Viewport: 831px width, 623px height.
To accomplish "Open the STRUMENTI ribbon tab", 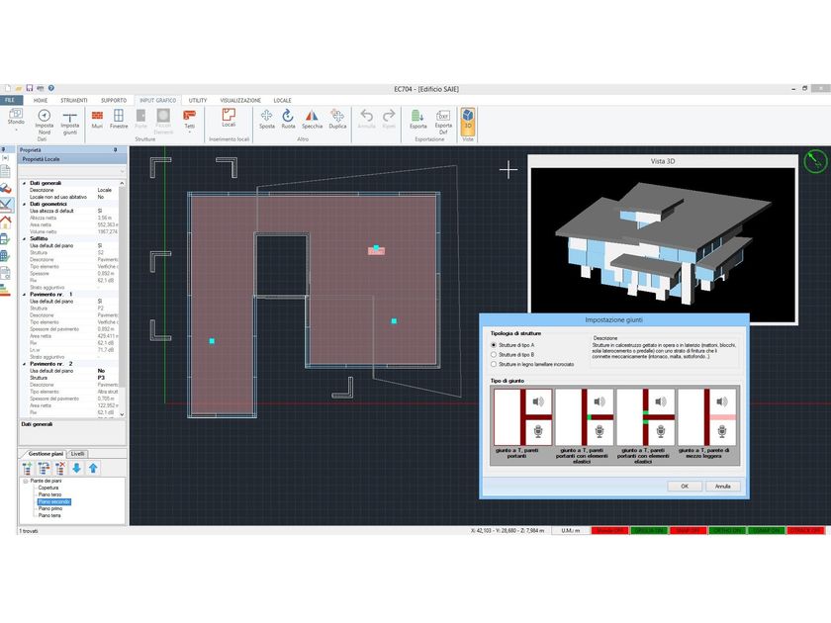I will [x=73, y=100].
